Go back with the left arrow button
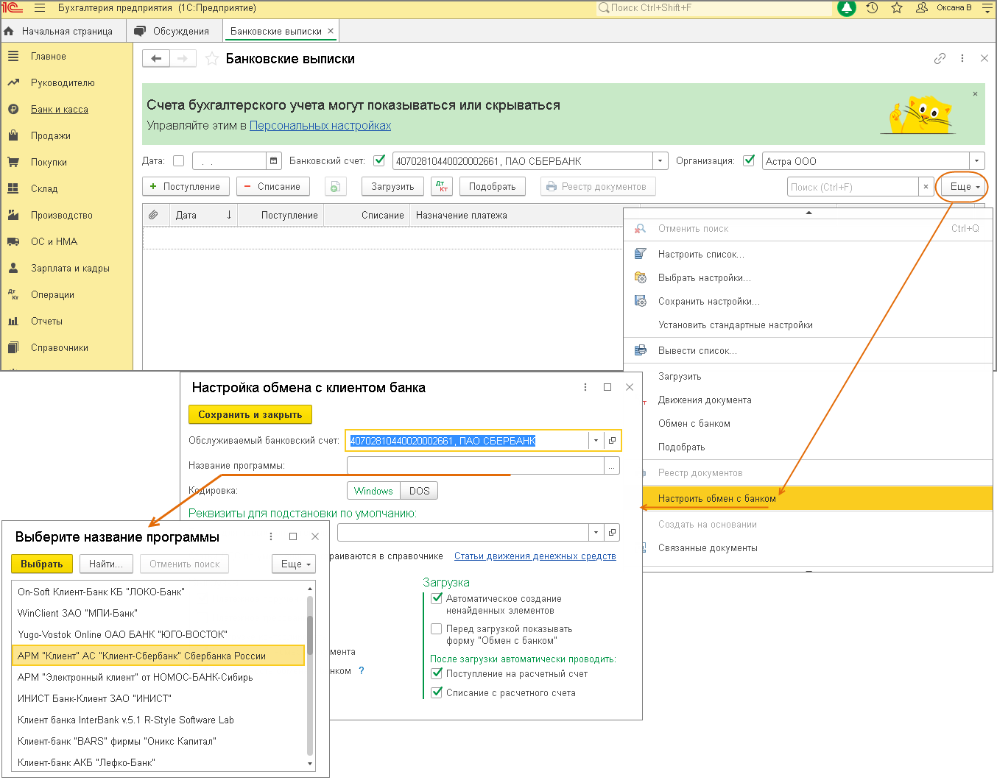 (x=156, y=59)
